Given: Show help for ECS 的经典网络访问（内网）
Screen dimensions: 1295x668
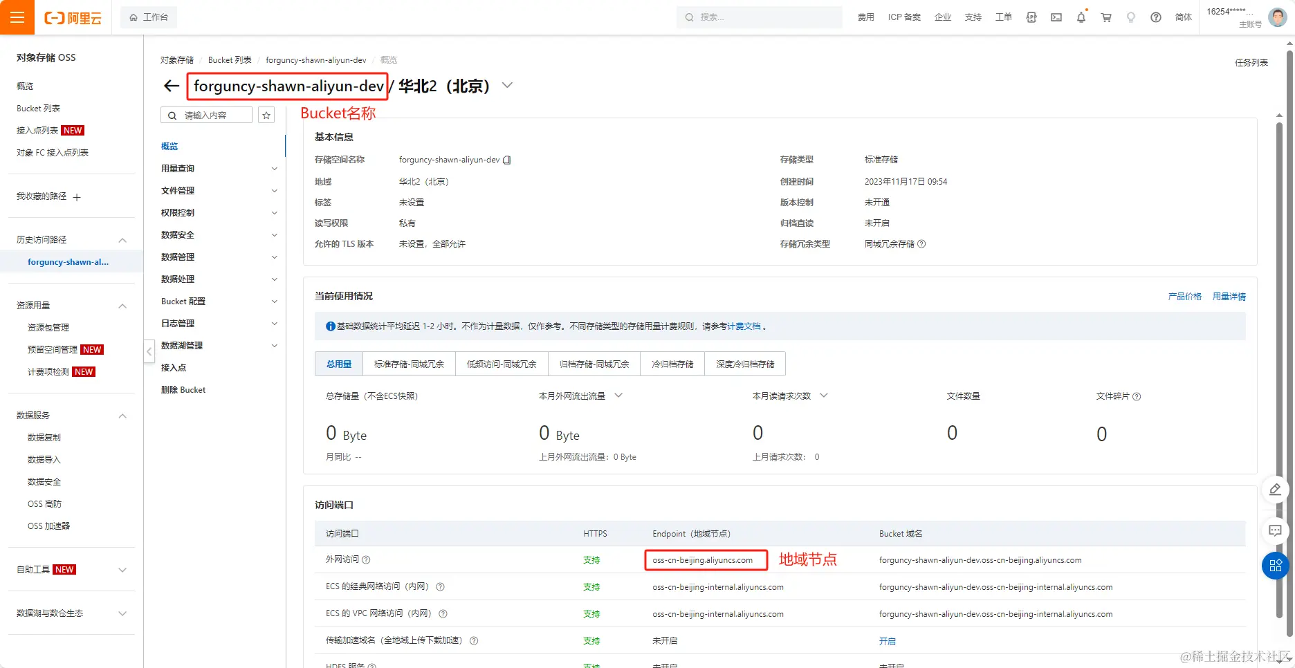Looking at the screenshot, I should [x=440, y=587].
